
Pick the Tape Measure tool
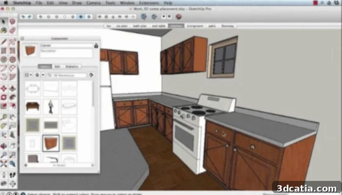(x=3, y=117)
